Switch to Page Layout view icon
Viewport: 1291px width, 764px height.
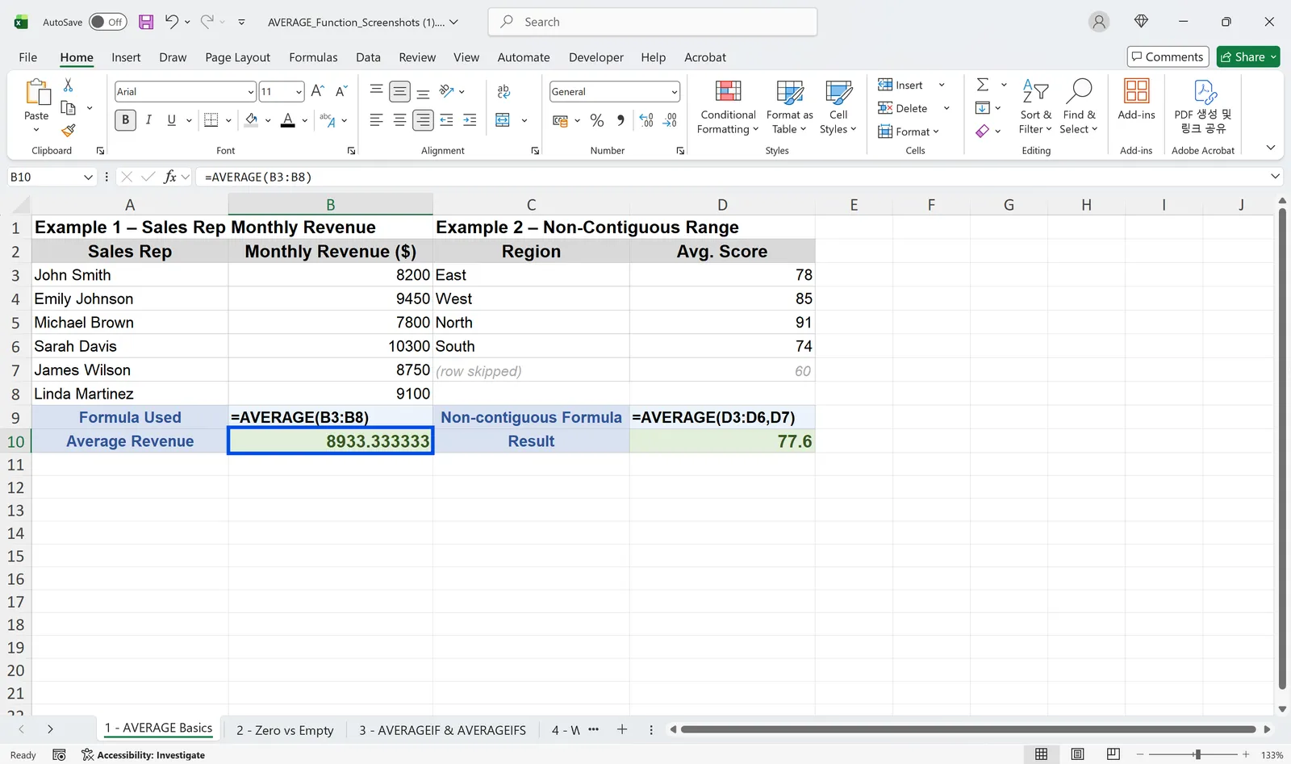pos(1077,754)
